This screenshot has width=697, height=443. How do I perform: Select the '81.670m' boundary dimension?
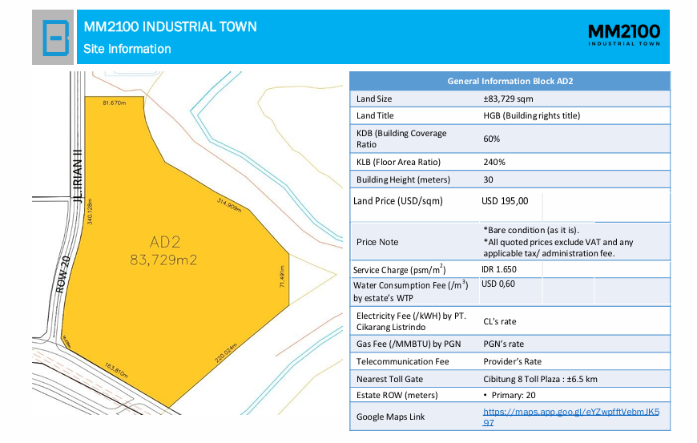click(x=115, y=103)
